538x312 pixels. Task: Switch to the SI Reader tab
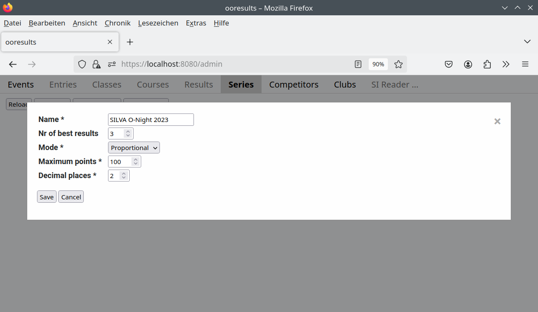(395, 84)
